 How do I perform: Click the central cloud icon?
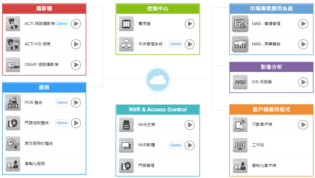coord(158,80)
